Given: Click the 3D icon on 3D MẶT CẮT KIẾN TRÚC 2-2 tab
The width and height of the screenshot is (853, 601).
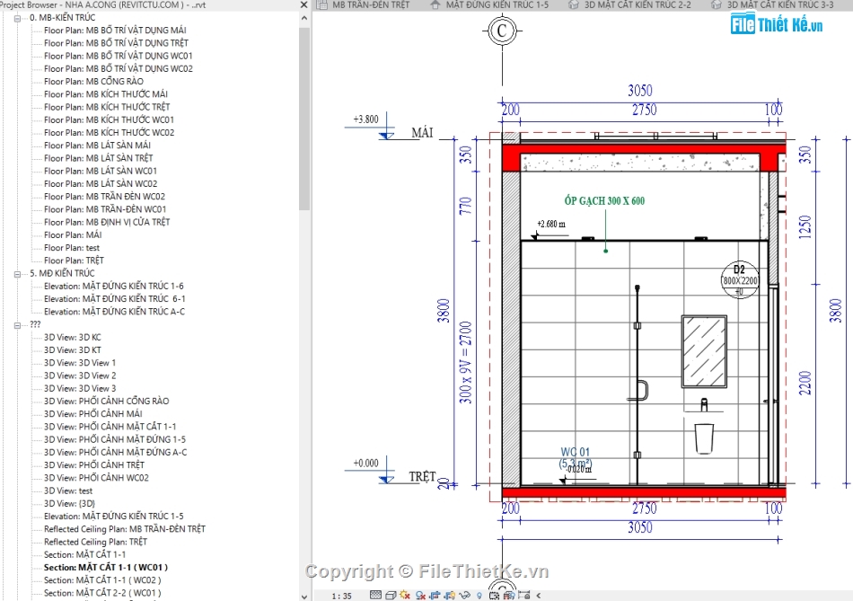Looking at the screenshot, I should 574,4.
